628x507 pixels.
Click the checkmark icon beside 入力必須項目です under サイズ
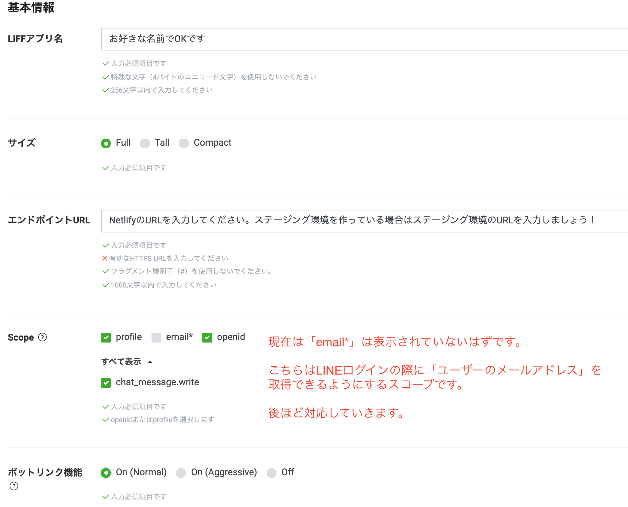point(105,168)
